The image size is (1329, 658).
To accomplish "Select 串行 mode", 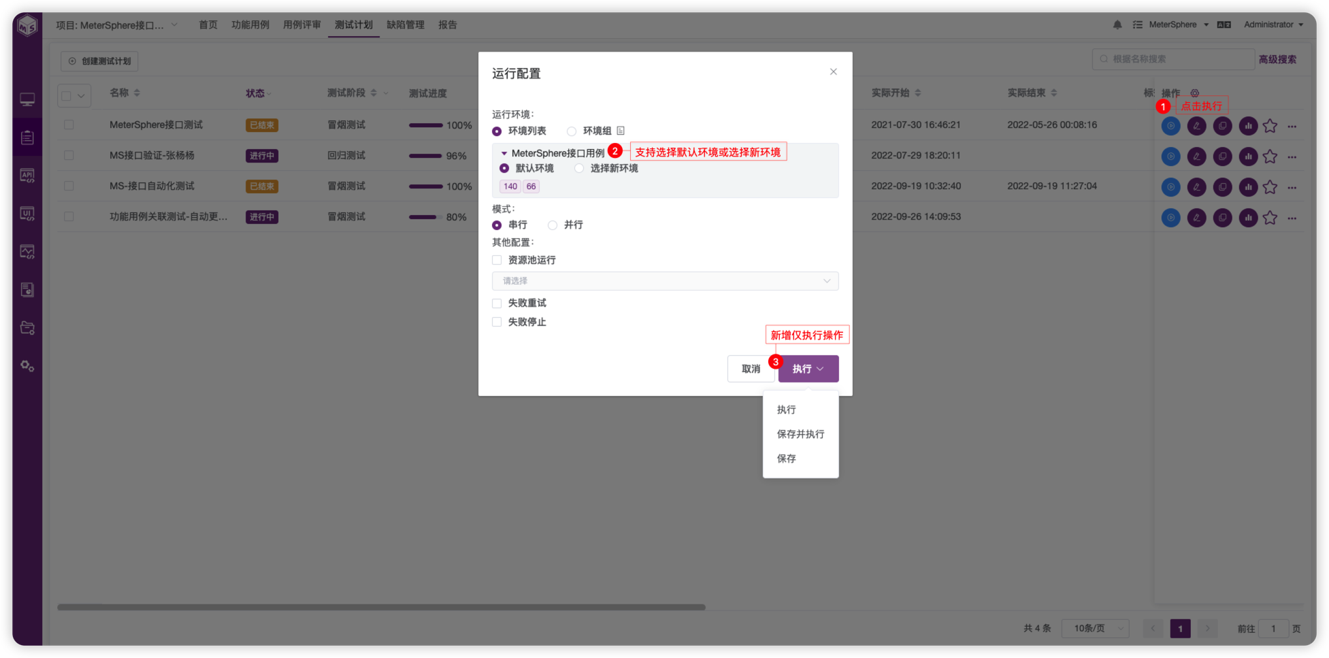I will [497, 225].
